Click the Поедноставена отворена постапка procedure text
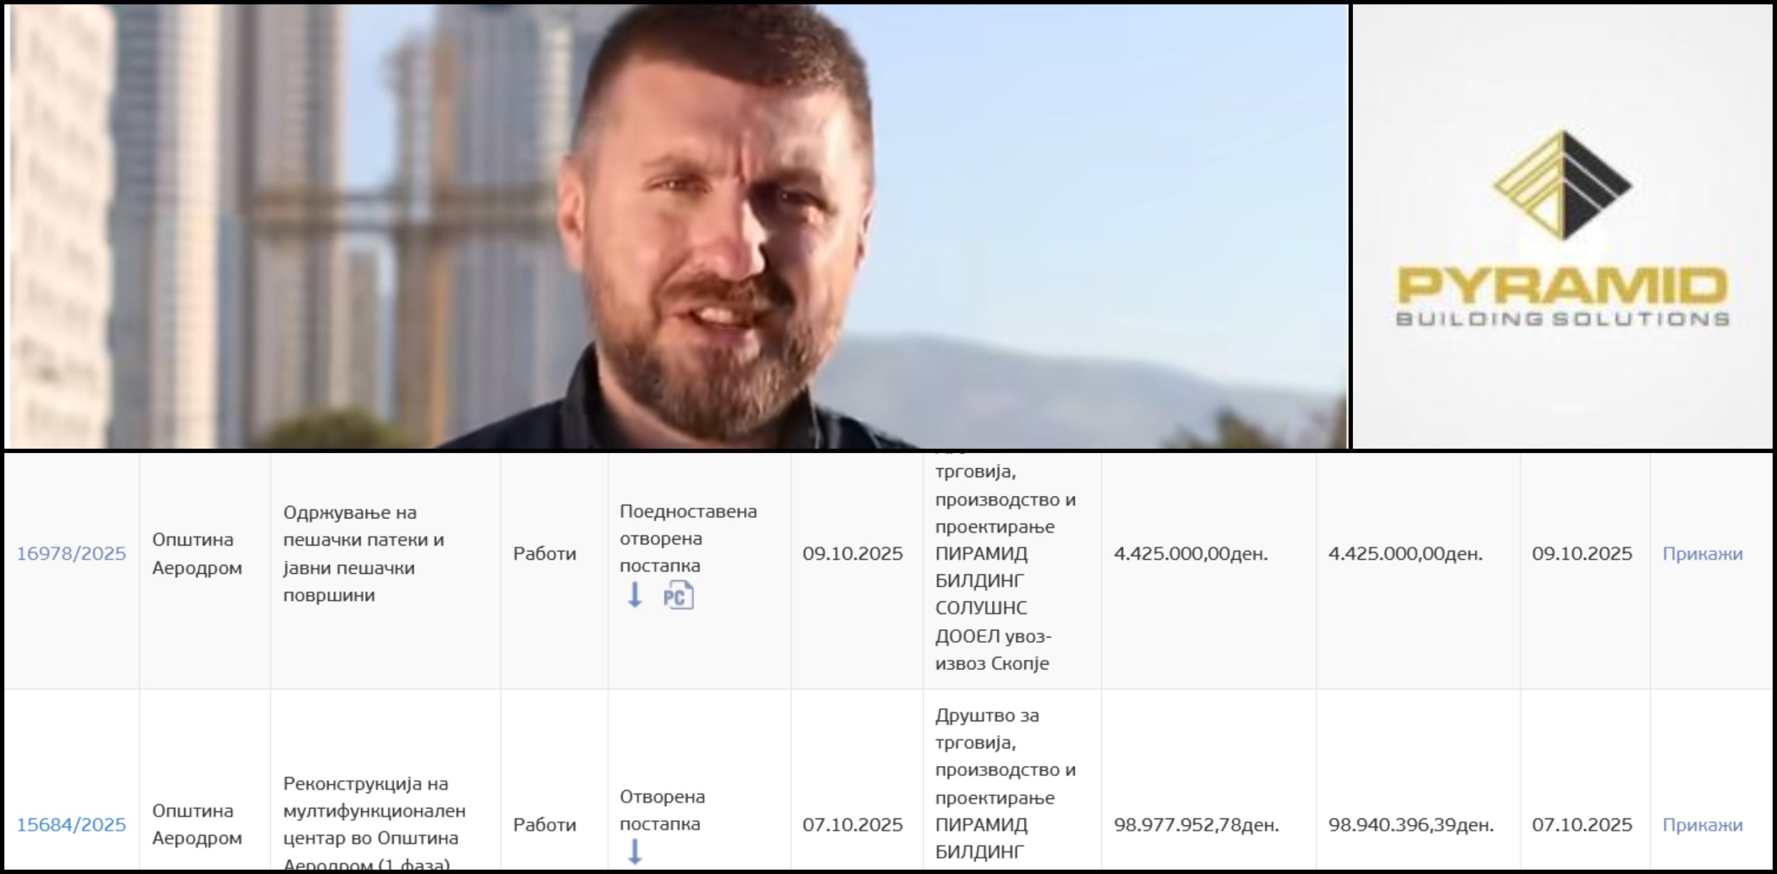Image resolution: width=1777 pixels, height=874 pixels. (687, 538)
